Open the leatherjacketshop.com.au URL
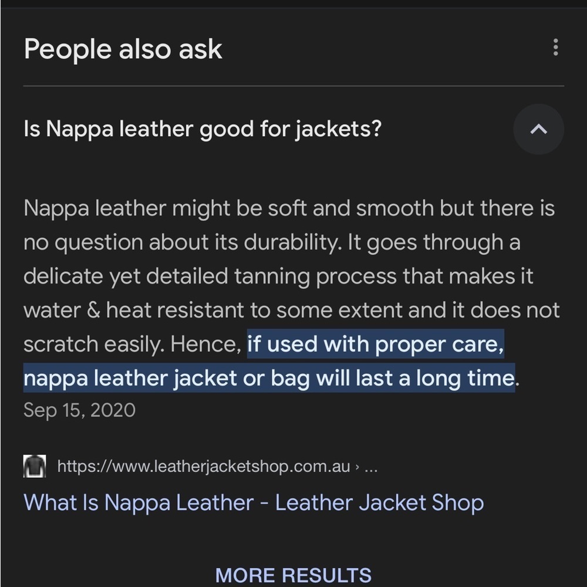The width and height of the screenshot is (587, 587). 204,467
